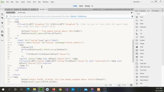This screenshot has width=164, height=92.
Task: Open Firefox from taskbar
Action: pyautogui.click(x=54, y=89)
